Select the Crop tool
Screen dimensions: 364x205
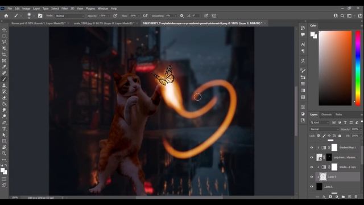[4, 55]
